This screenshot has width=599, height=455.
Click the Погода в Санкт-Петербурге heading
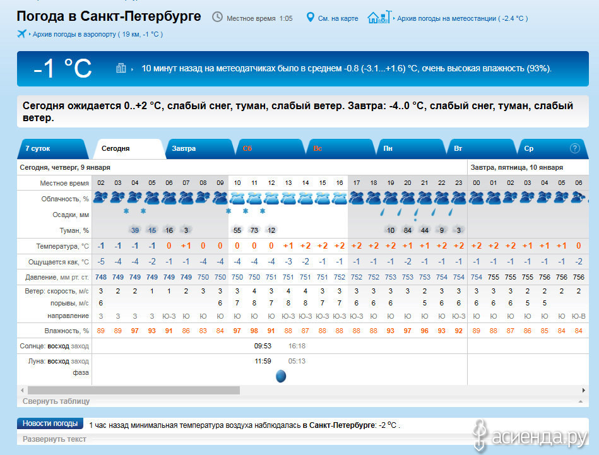(x=109, y=16)
